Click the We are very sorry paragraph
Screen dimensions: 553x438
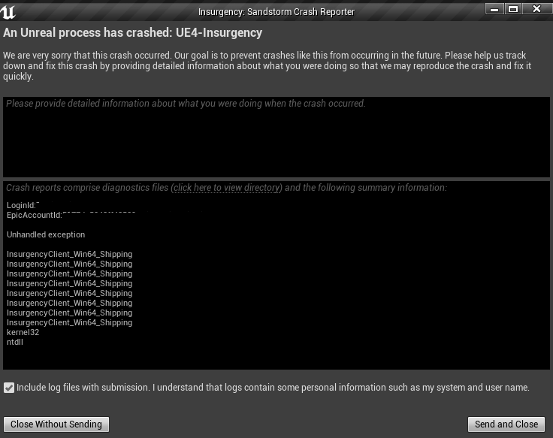(267, 66)
